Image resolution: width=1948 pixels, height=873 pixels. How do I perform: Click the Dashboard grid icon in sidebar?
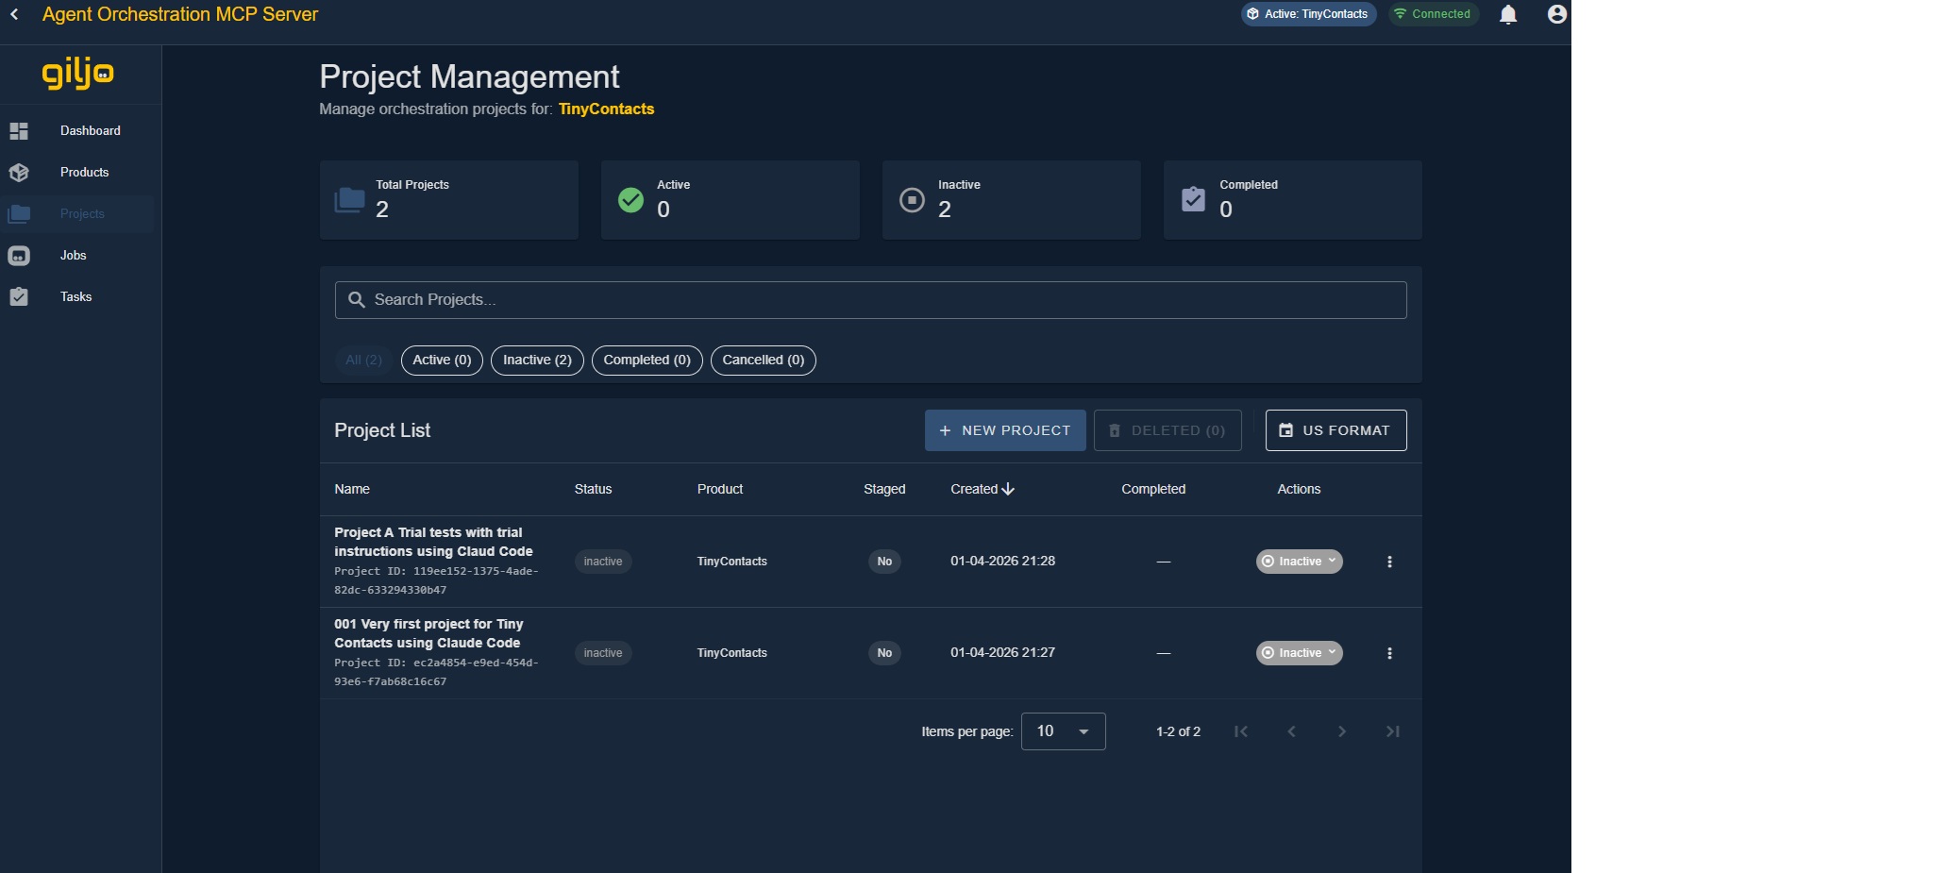click(x=19, y=131)
